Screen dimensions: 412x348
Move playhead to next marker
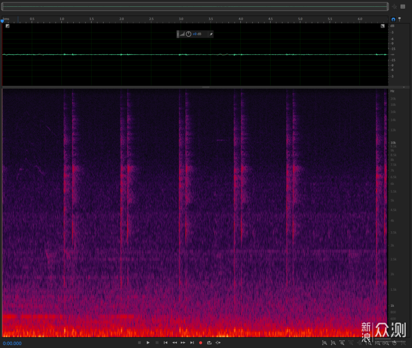(192, 342)
